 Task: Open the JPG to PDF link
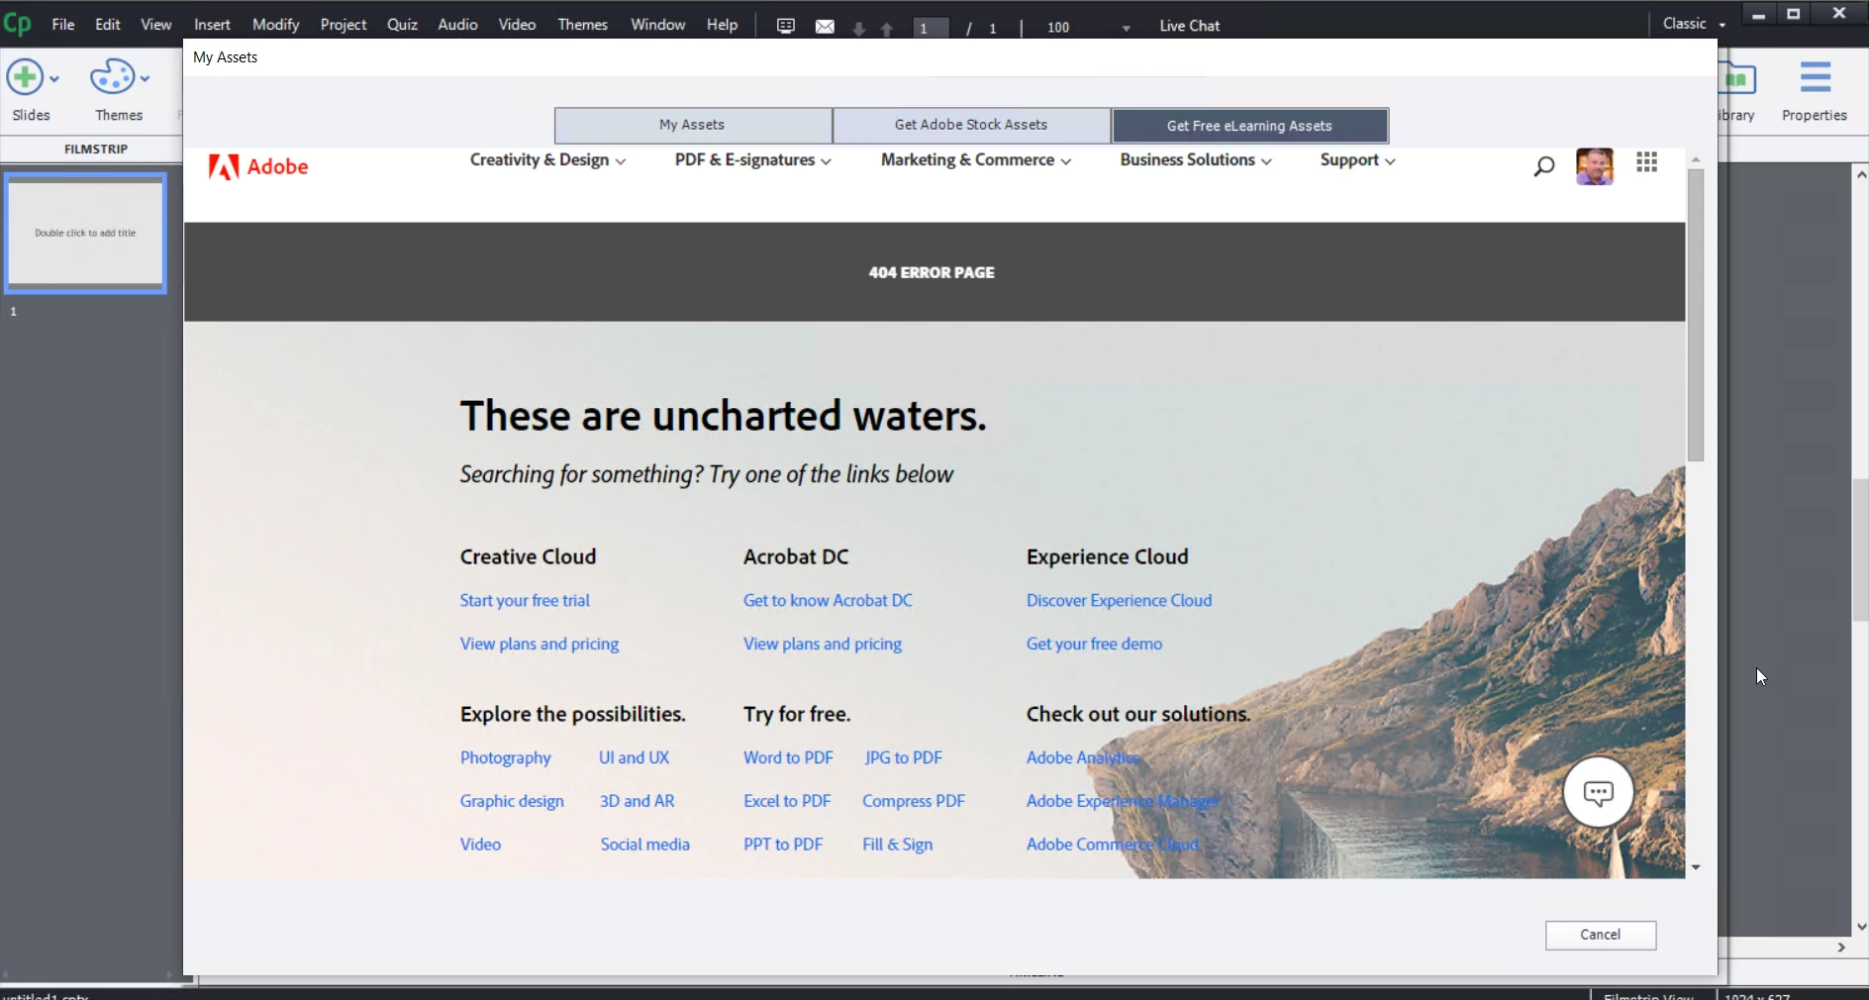(x=903, y=757)
